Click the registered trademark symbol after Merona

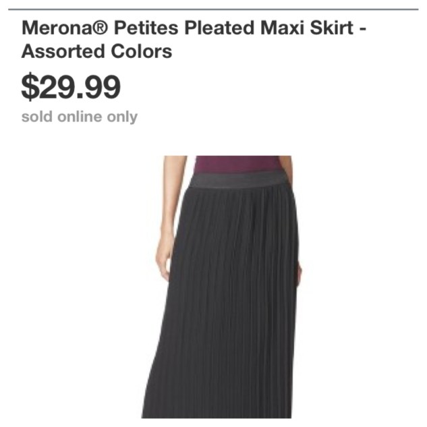tap(101, 28)
